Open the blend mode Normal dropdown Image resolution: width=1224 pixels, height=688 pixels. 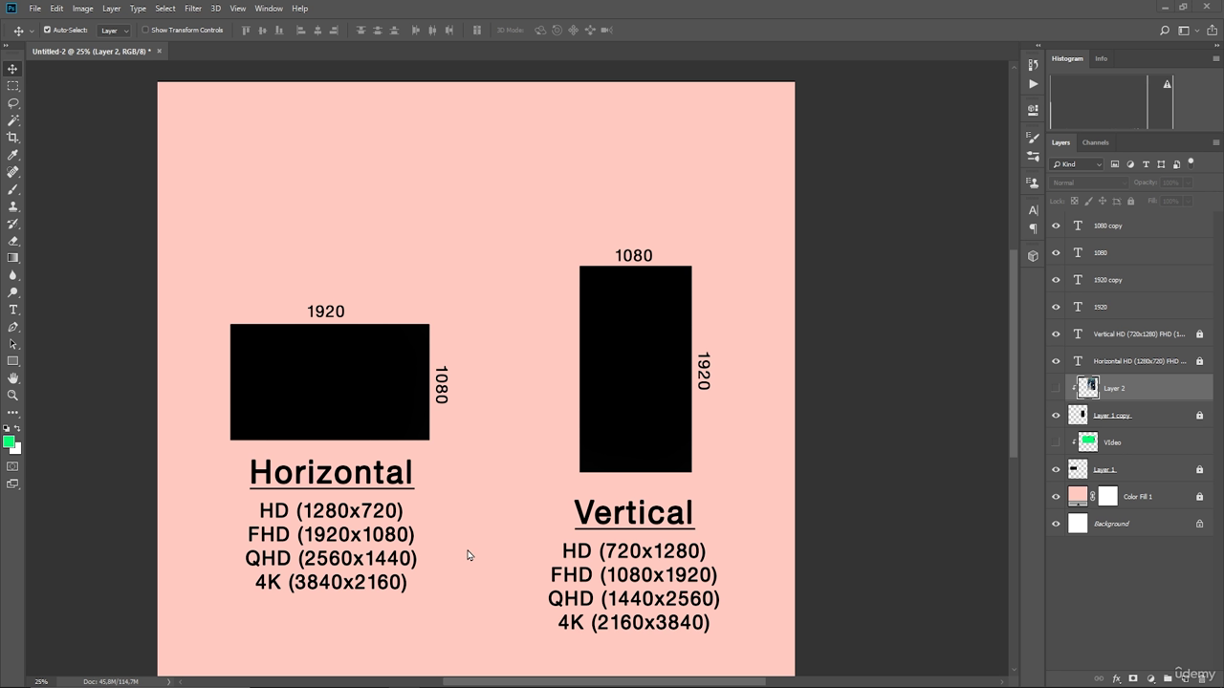1088,183
